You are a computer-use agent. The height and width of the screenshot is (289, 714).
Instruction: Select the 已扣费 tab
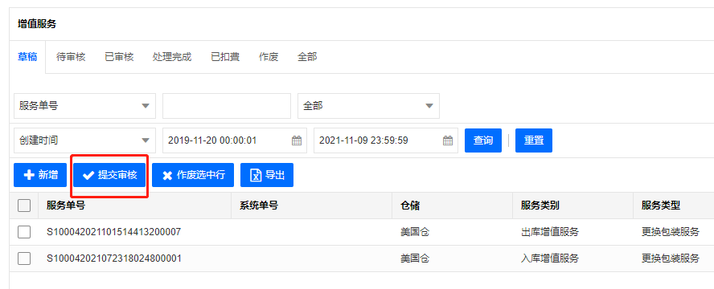coord(225,57)
